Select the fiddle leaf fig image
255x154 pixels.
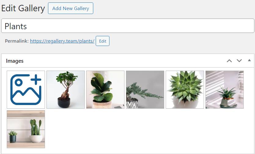click(x=105, y=89)
